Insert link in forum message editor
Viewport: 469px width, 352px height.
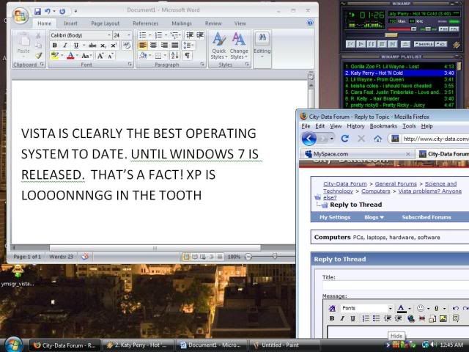(411, 319)
